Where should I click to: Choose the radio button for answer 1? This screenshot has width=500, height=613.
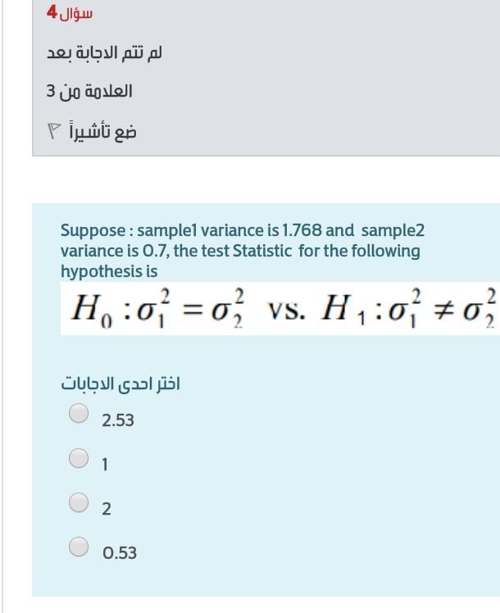coord(79,458)
